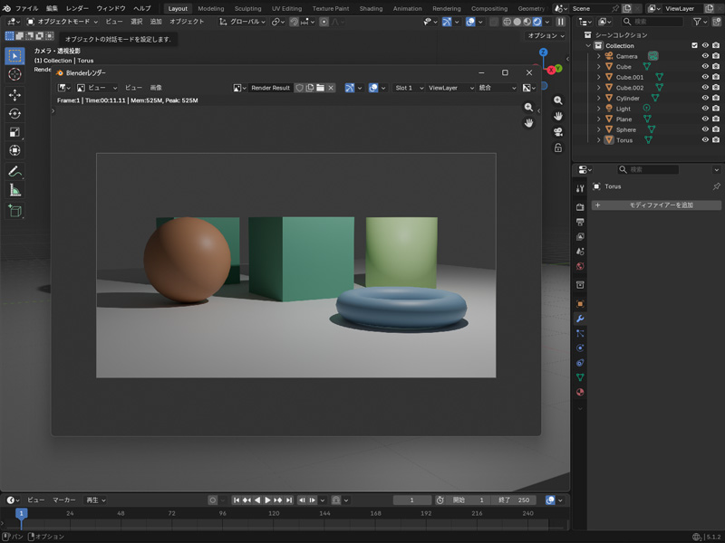
Task: Select the Cursor tool
Action: (x=14, y=74)
